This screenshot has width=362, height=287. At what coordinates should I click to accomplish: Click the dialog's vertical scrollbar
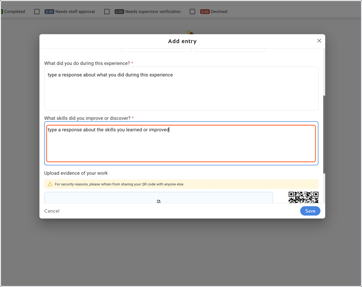[324, 135]
